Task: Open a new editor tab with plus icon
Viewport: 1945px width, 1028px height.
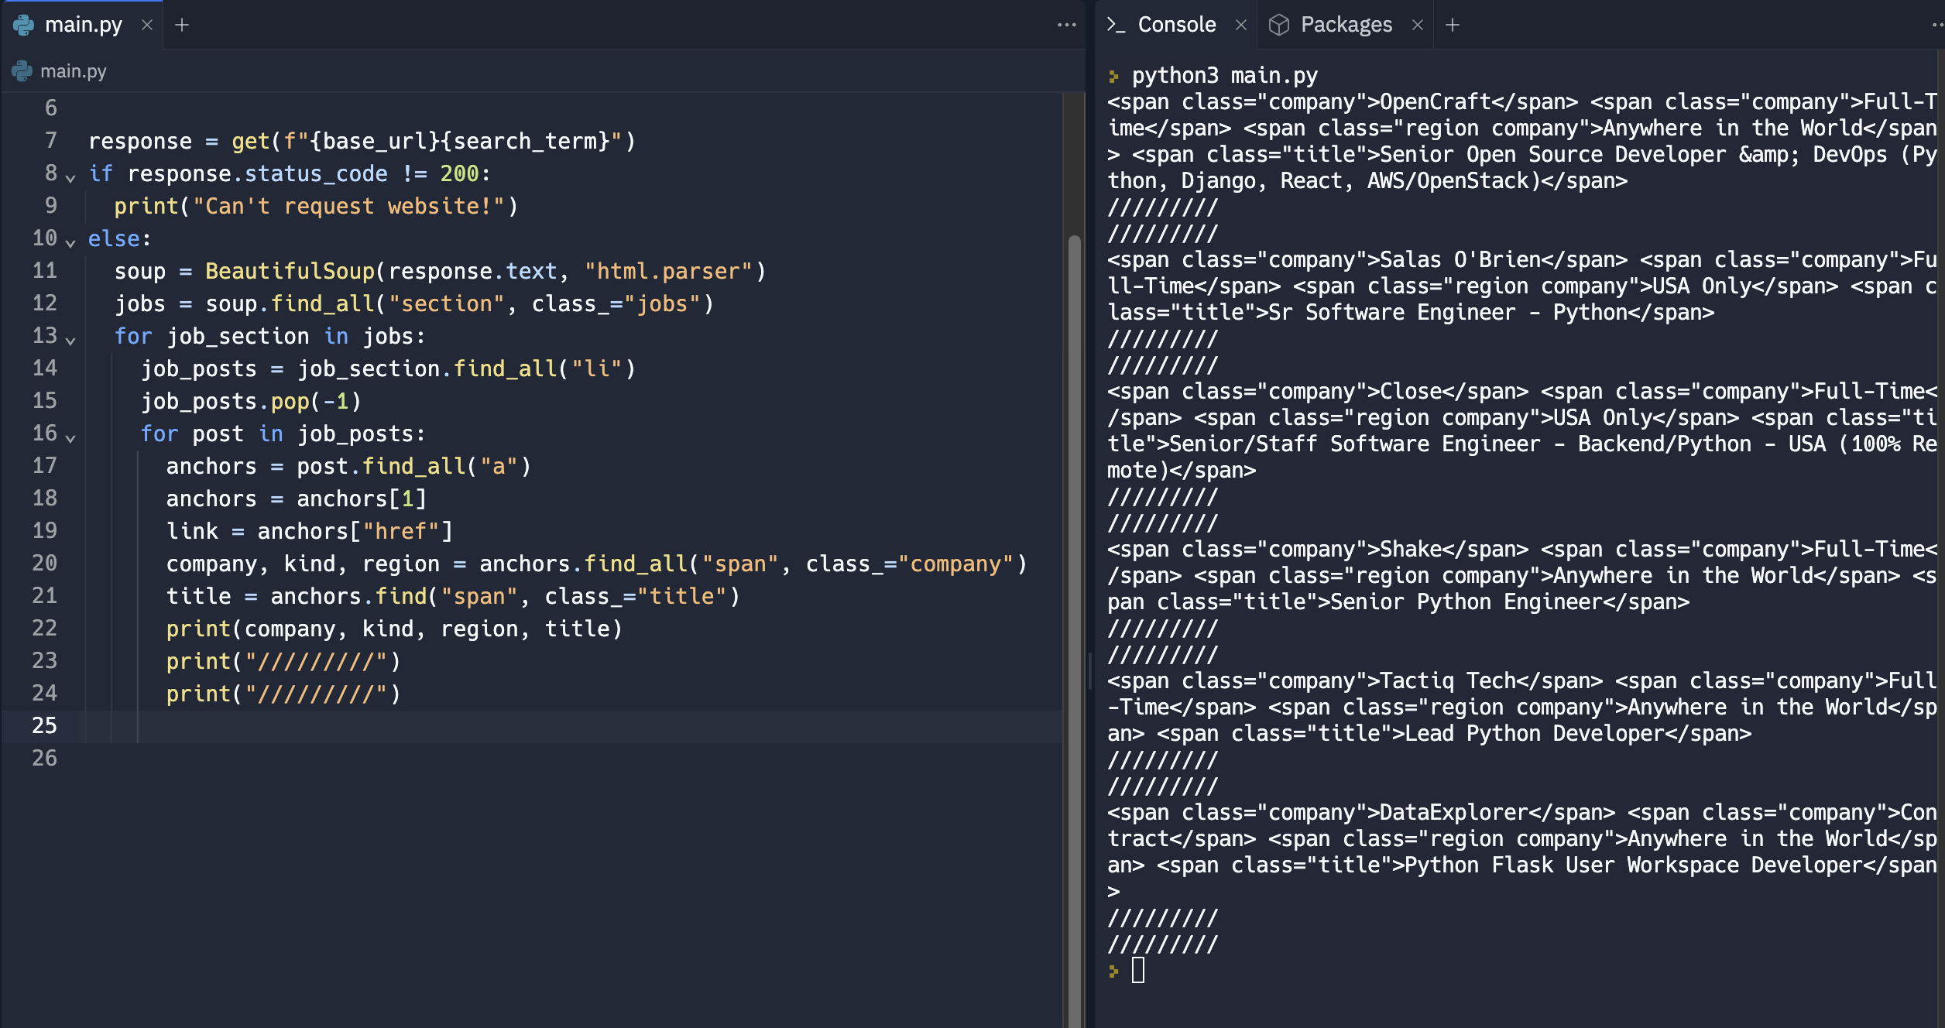Action: (x=182, y=25)
